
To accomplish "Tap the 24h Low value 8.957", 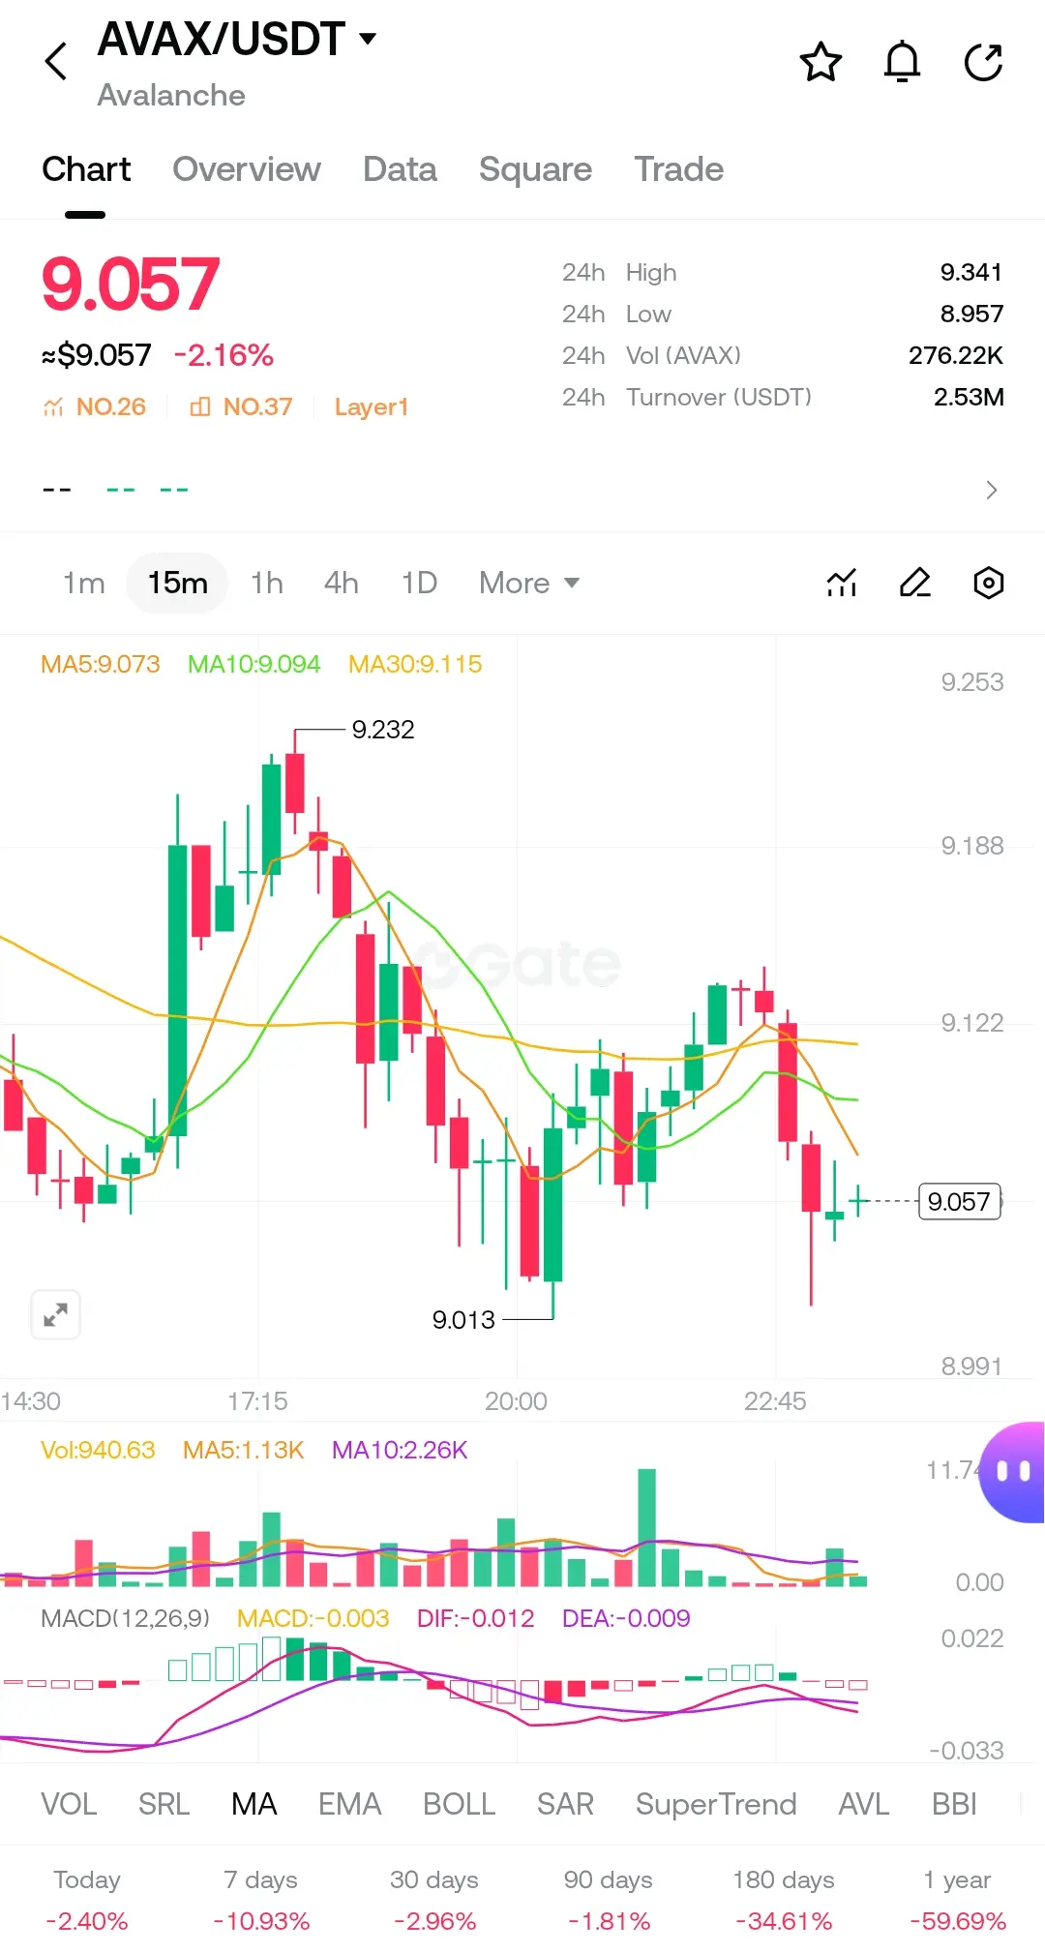I will [x=971, y=314].
